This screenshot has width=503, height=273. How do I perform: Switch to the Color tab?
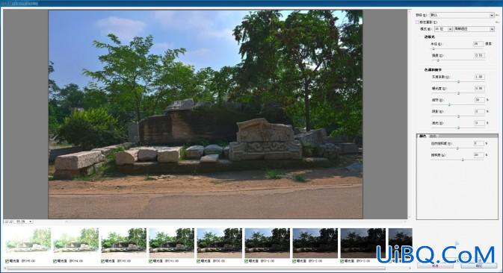pyautogui.click(x=423, y=136)
